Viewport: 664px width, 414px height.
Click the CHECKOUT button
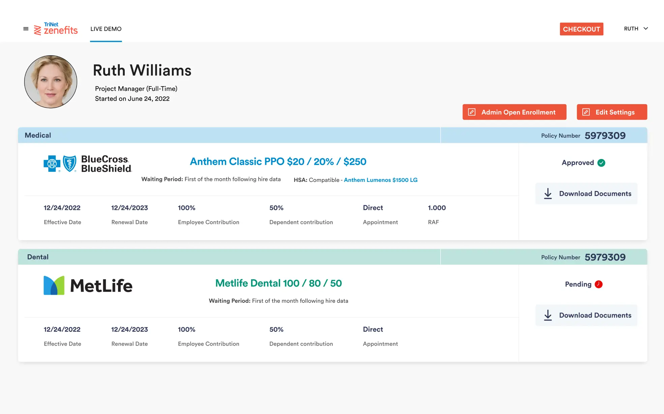pos(581,29)
